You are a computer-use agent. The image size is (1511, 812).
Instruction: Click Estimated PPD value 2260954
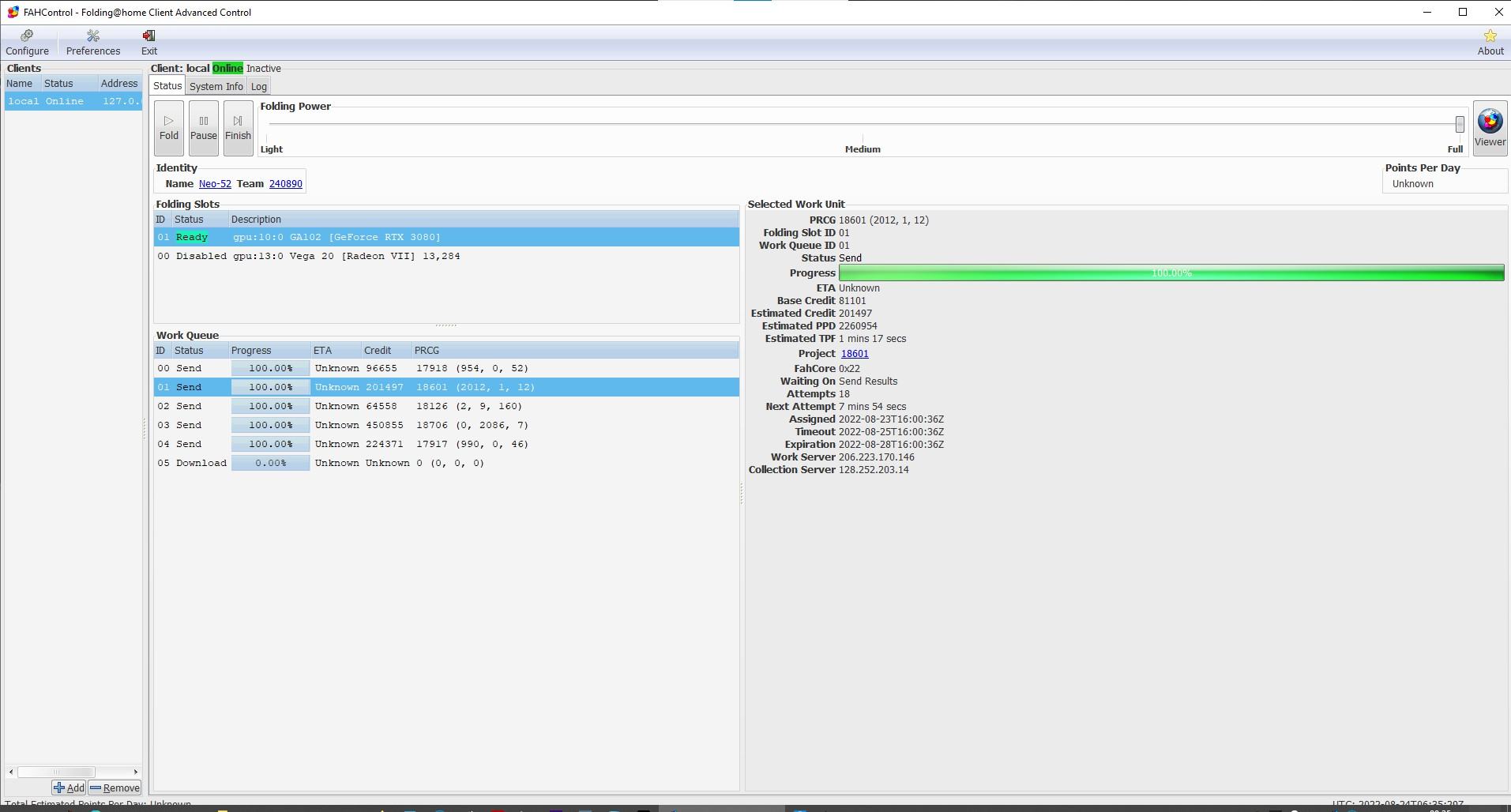point(858,325)
